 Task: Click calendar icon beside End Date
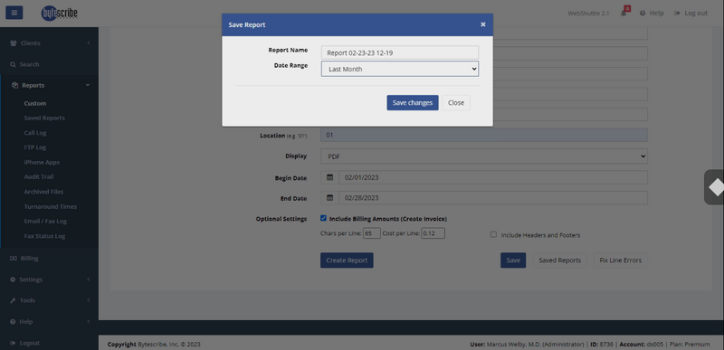(x=329, y=198)
